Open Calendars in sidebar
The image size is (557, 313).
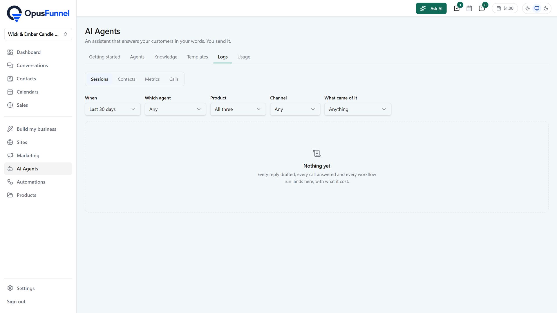(x=38, y=92)
